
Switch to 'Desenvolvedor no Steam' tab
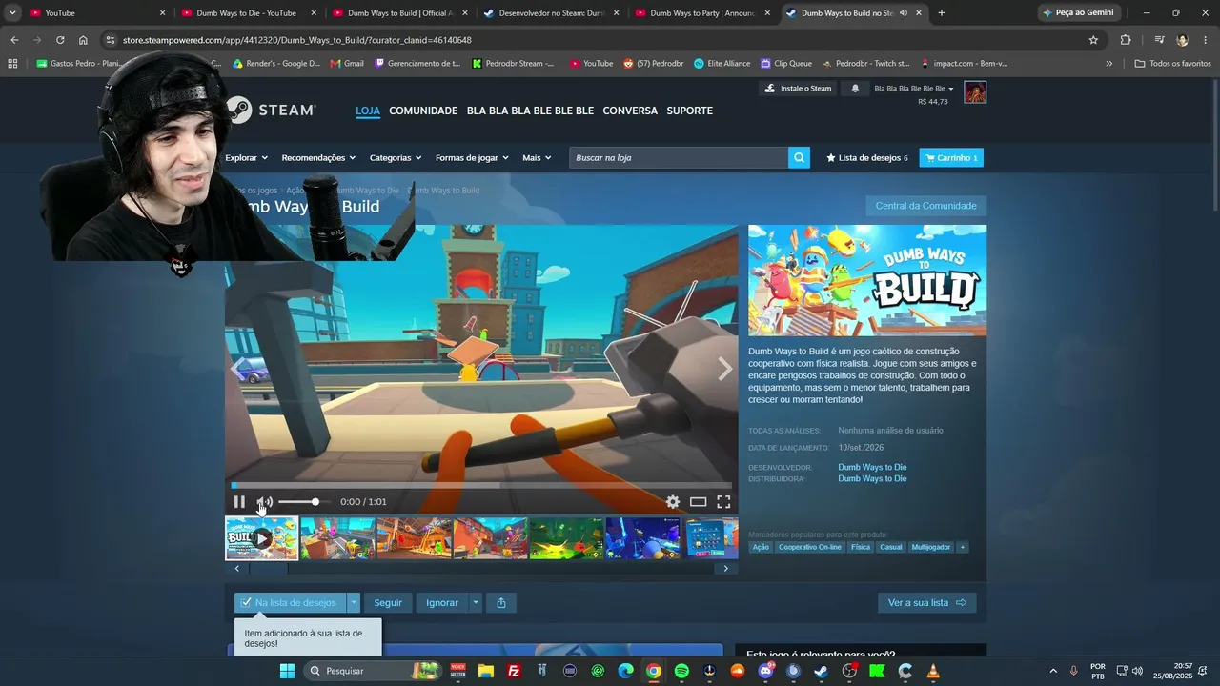tap(550, 13)
